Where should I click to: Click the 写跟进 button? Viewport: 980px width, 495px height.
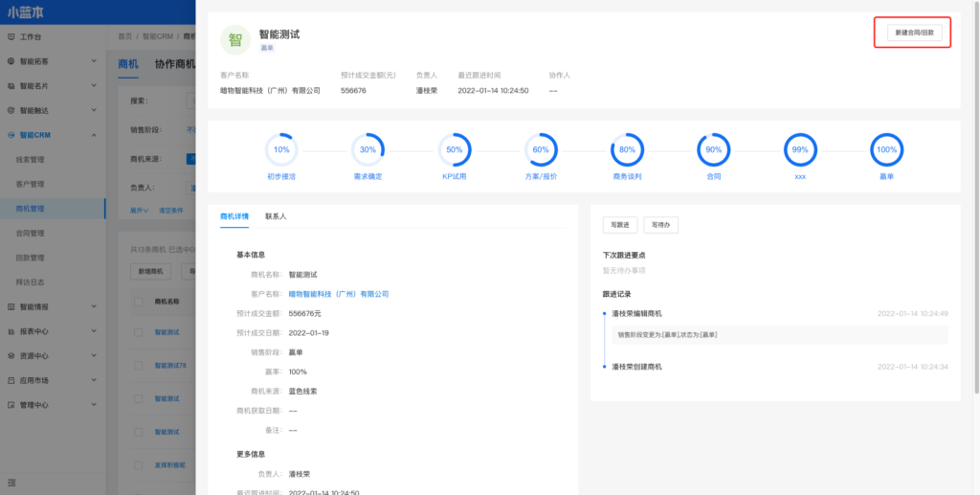tap(618, 225)
